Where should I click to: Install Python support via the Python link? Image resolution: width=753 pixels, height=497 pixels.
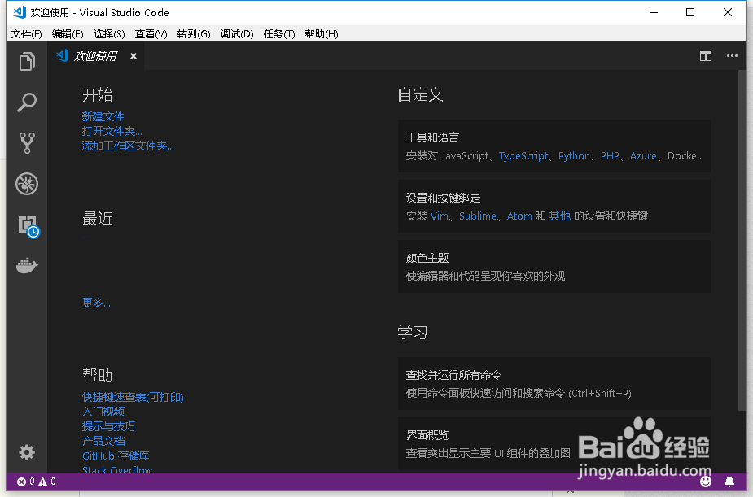point(574,156)
